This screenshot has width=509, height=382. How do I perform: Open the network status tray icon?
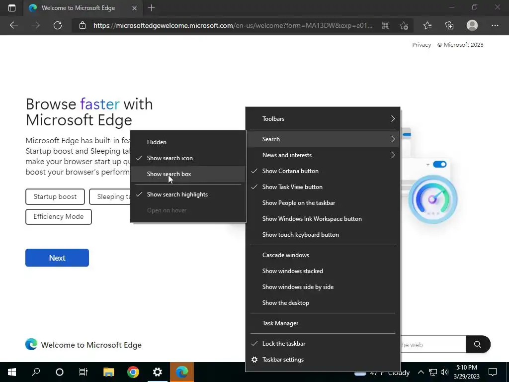(x=433, y=372)
